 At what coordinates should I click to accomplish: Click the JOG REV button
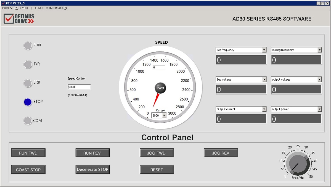tap(221, 153)
